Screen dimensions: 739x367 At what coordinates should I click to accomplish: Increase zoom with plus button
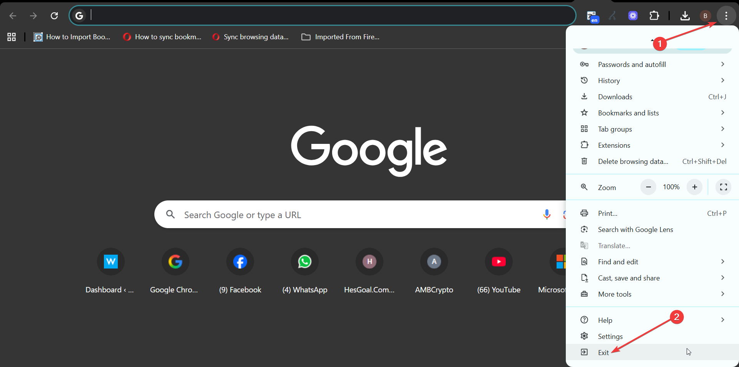694,187
